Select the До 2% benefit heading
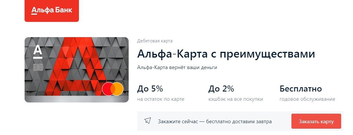Image resolution: width=353 pixels, height=135 pixels. pos(221,89)
